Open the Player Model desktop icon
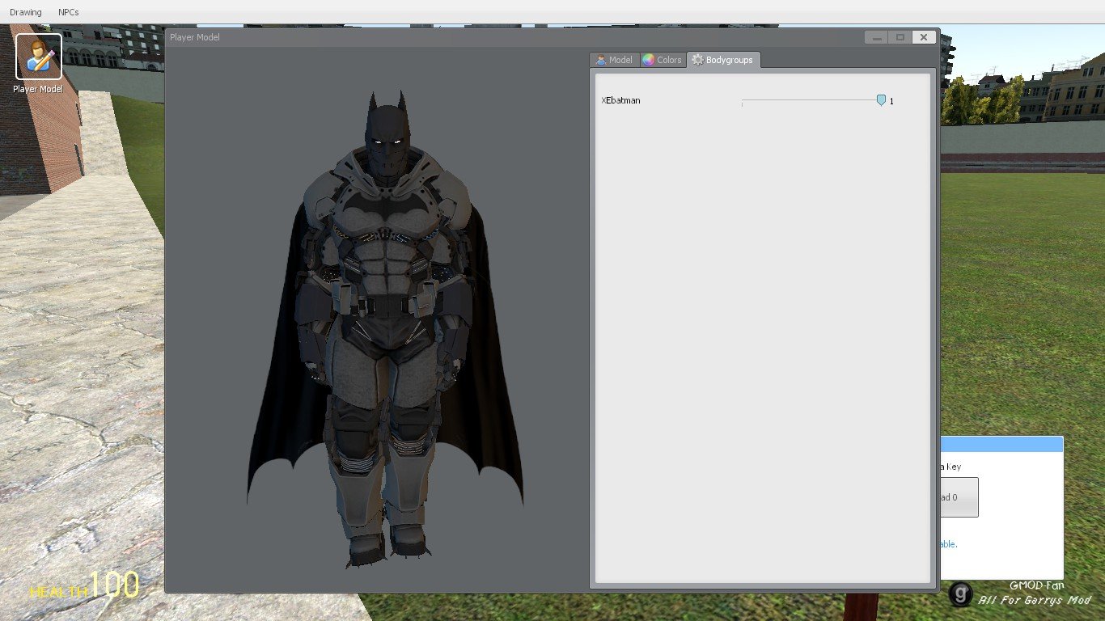 click(38, 64)
